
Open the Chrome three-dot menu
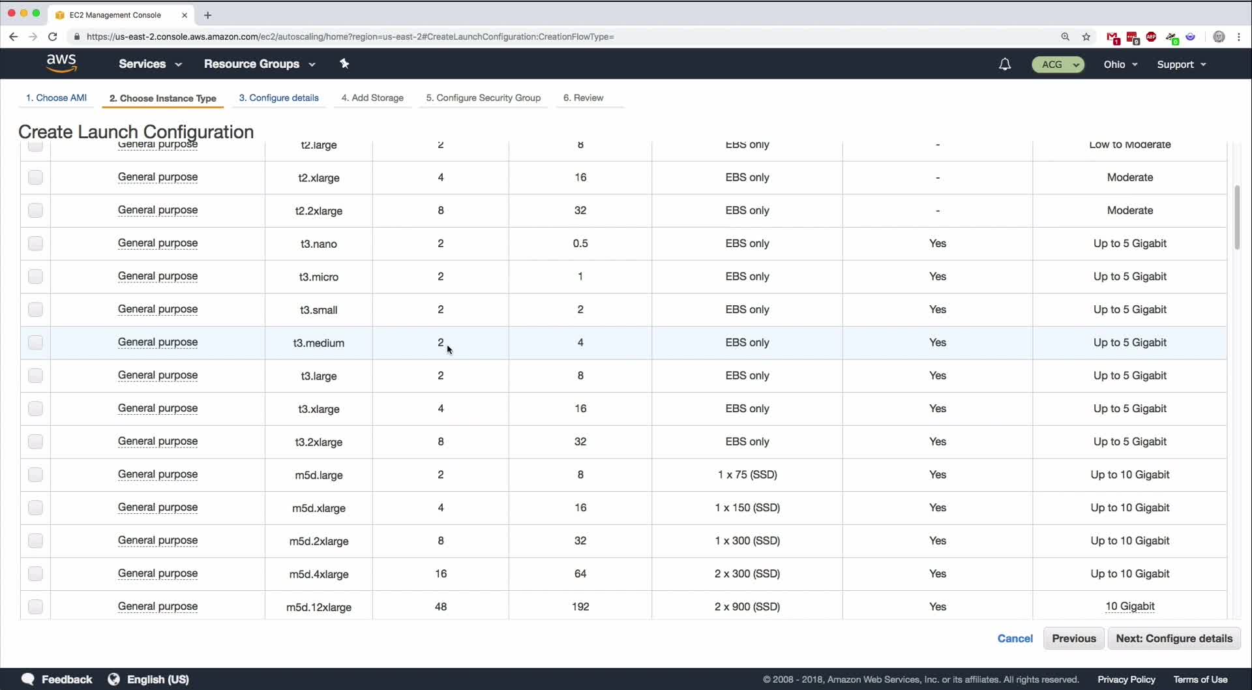point(1239,37)
